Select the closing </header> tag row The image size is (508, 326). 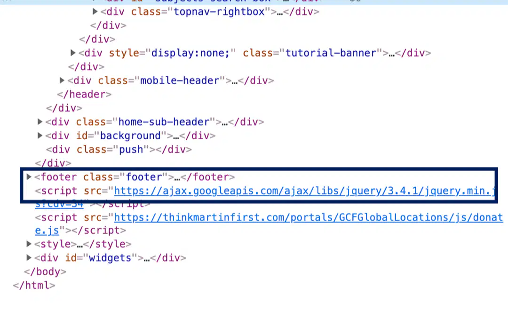84,94
